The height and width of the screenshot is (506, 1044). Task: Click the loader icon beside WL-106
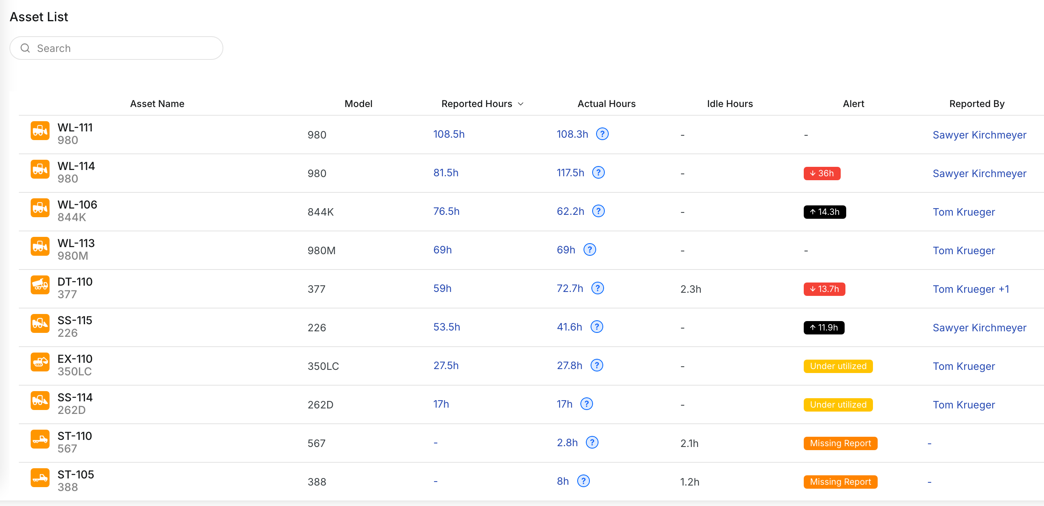point(40,208)
